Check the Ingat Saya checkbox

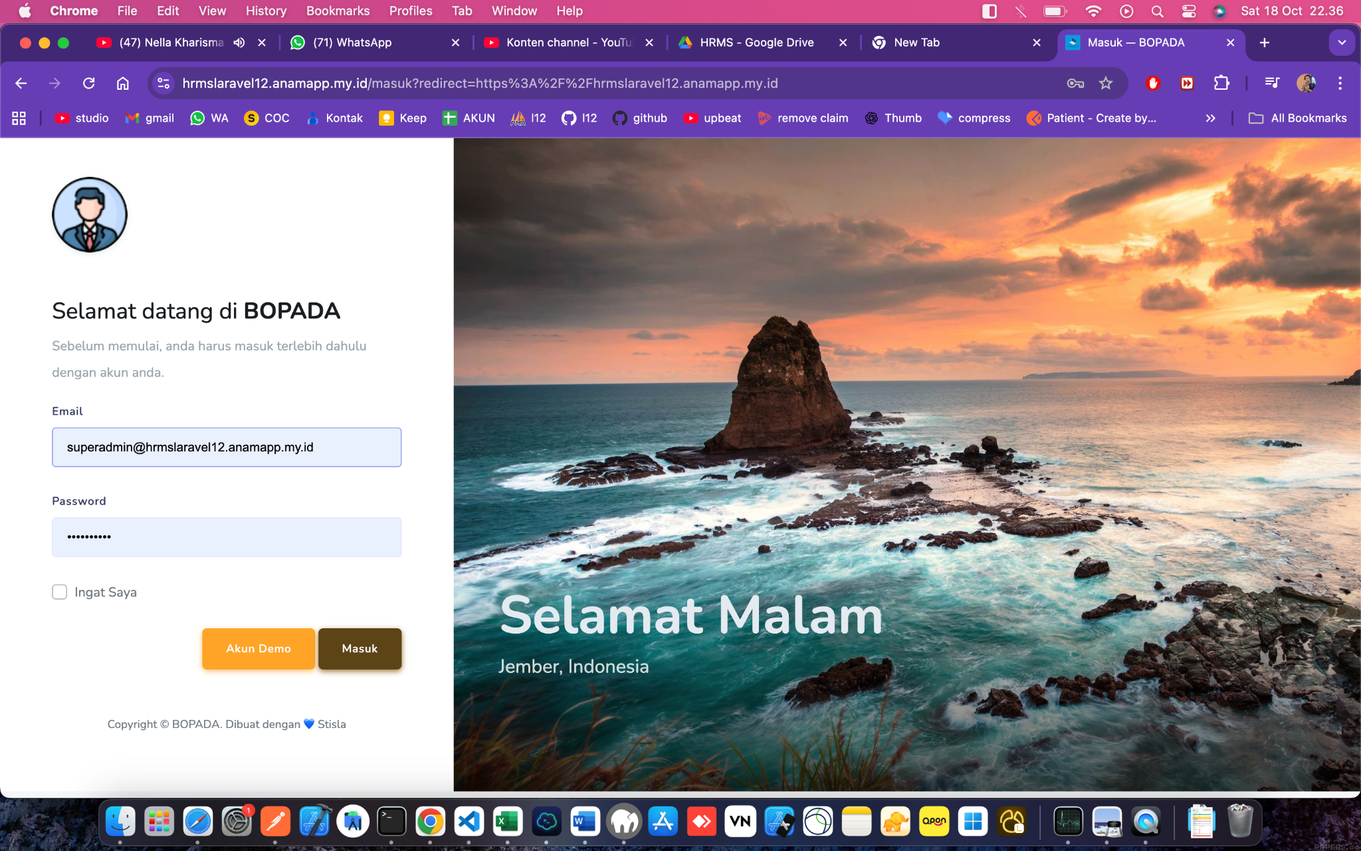60,592
